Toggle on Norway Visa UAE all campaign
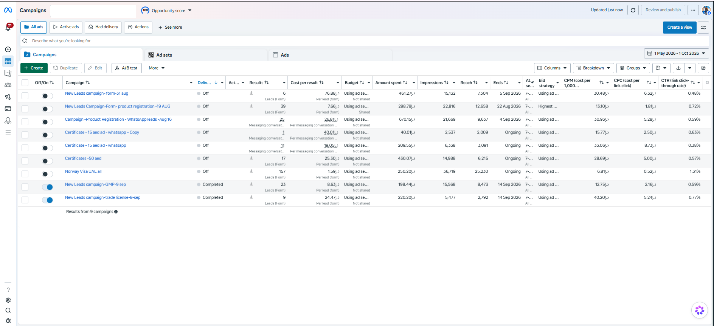The width and height of the screenshot is (714, 326). 47,174
